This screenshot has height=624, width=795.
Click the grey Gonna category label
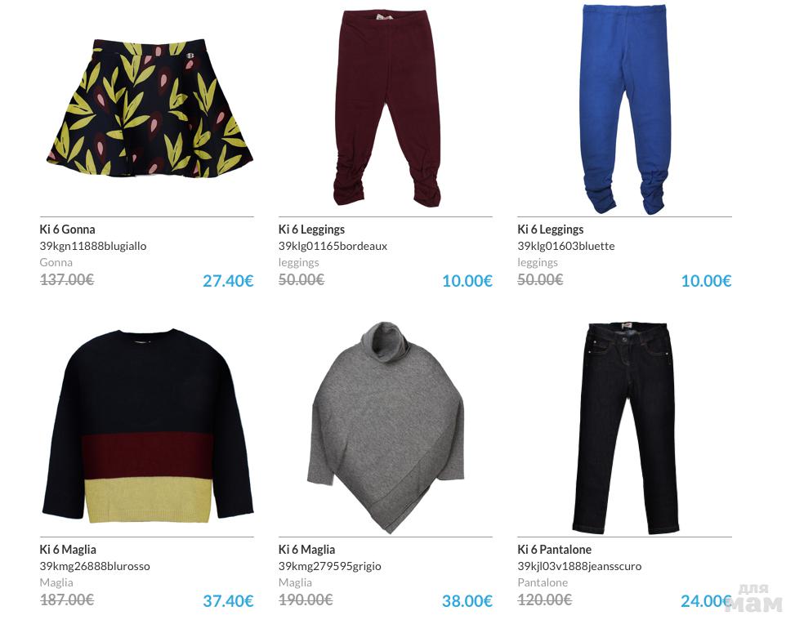pyautogui.click(x=56, y=262)
